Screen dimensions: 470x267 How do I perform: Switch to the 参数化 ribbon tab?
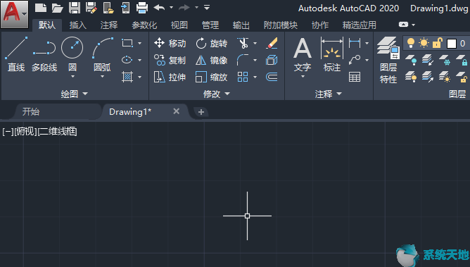tap(144, 25)
